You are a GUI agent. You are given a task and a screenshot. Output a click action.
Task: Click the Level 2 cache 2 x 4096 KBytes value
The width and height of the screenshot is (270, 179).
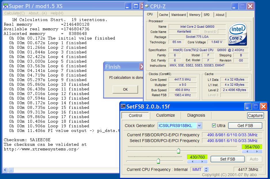coord(234,90)
